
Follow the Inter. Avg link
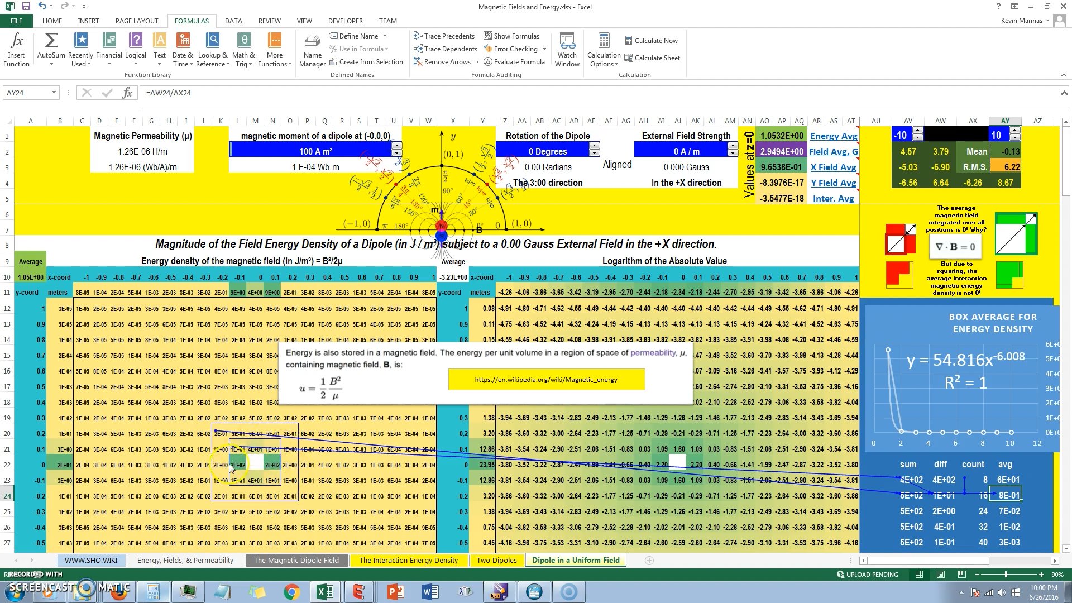(833, 198)
